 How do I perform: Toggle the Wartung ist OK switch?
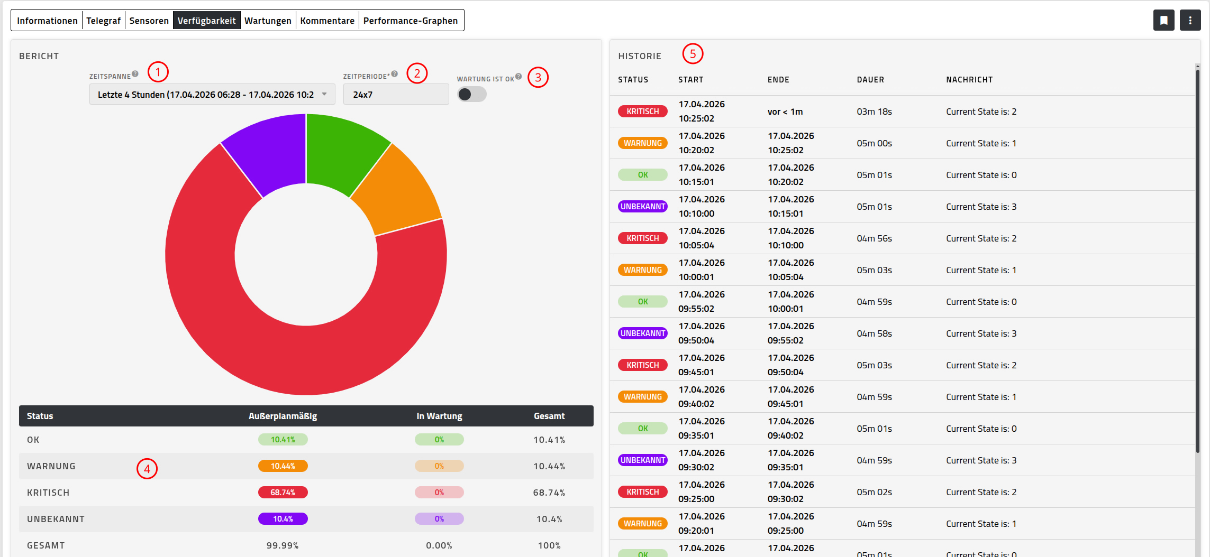point(472,94)
